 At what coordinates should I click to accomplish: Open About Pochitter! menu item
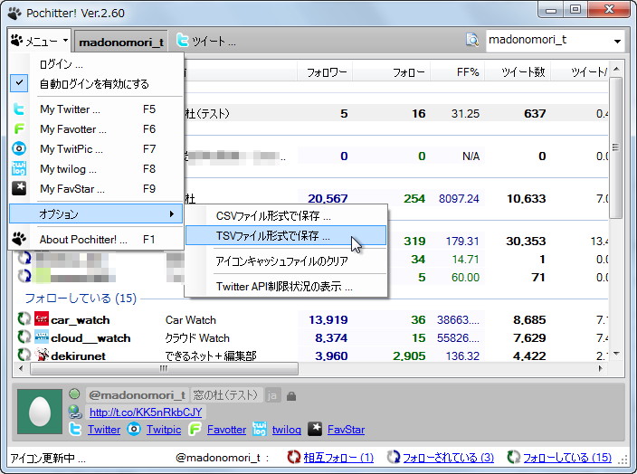click(98, 240)
